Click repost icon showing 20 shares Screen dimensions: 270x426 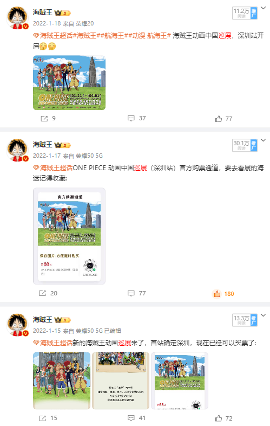click(42, 293)
